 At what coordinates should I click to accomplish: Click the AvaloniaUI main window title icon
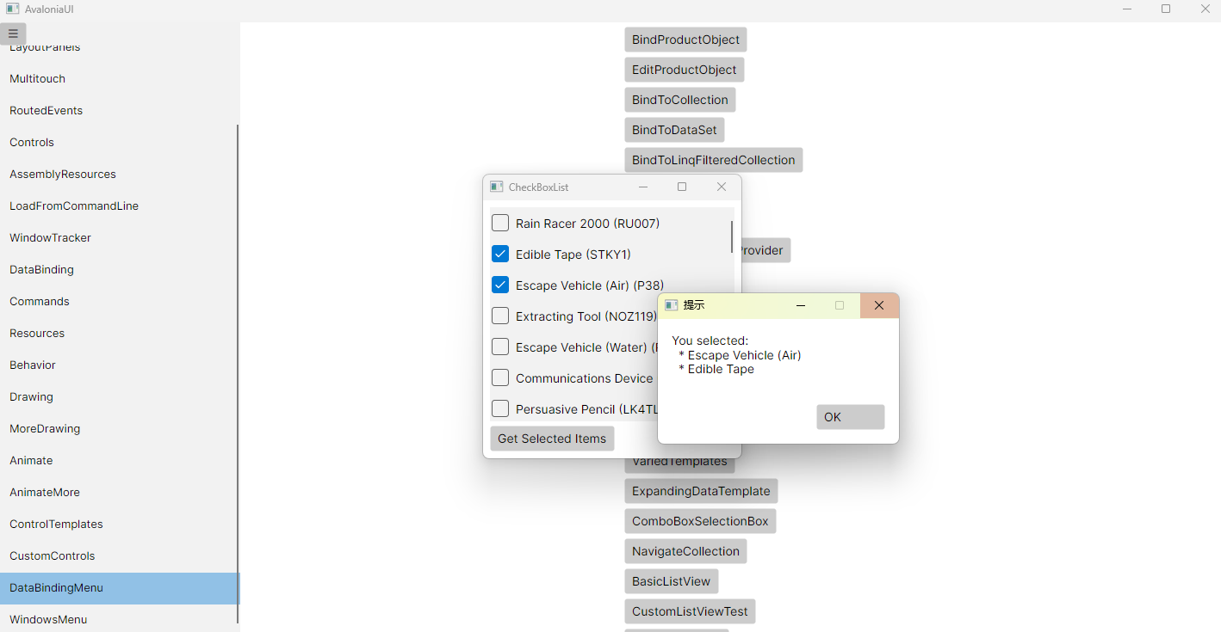12,9
